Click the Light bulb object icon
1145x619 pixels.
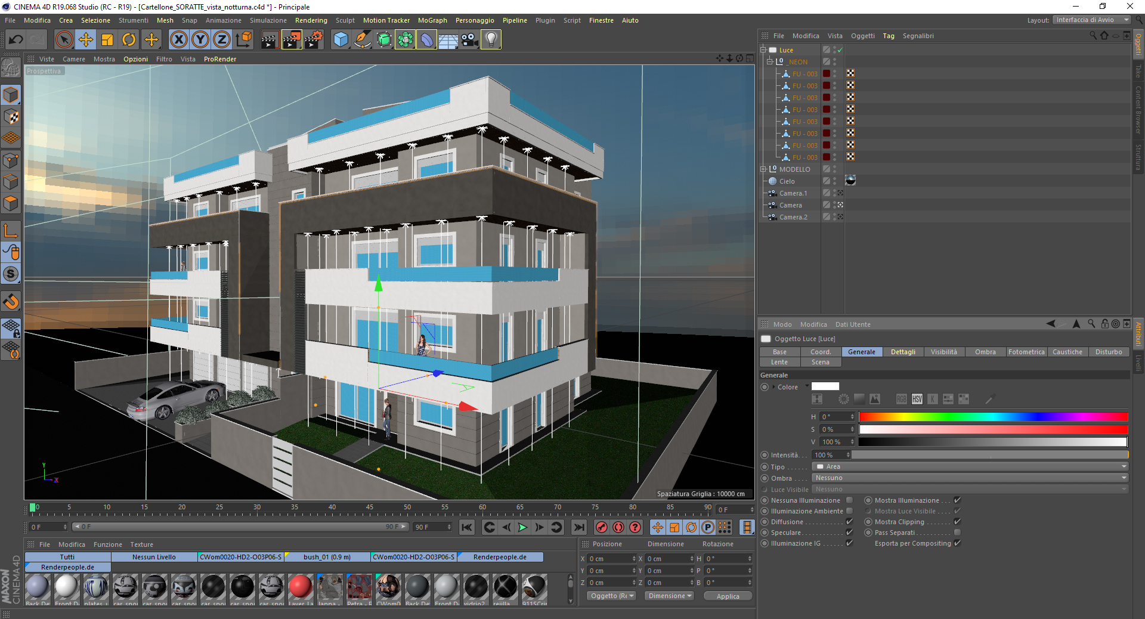[491, 40]
